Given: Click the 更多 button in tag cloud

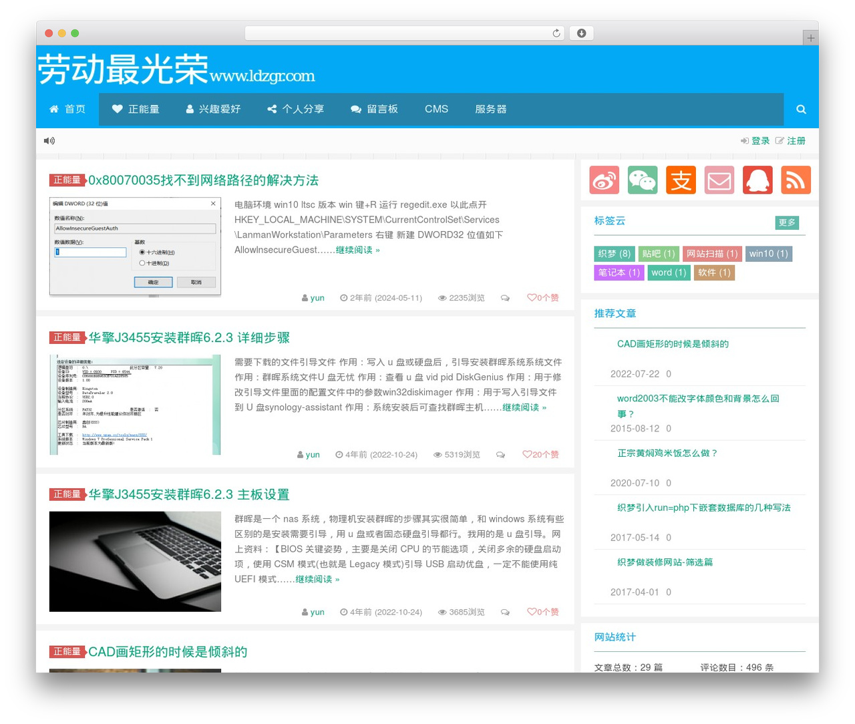Looking at the screenshot, I should pos(787,222).
